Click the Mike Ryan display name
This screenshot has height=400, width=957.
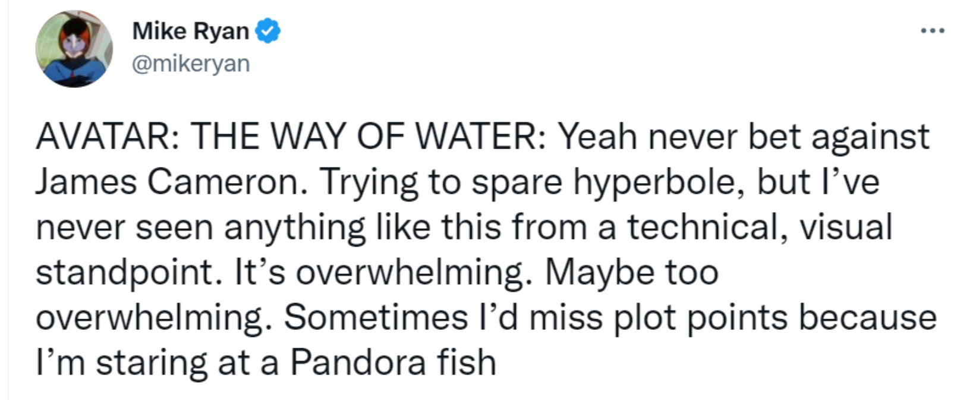[190, 31]
